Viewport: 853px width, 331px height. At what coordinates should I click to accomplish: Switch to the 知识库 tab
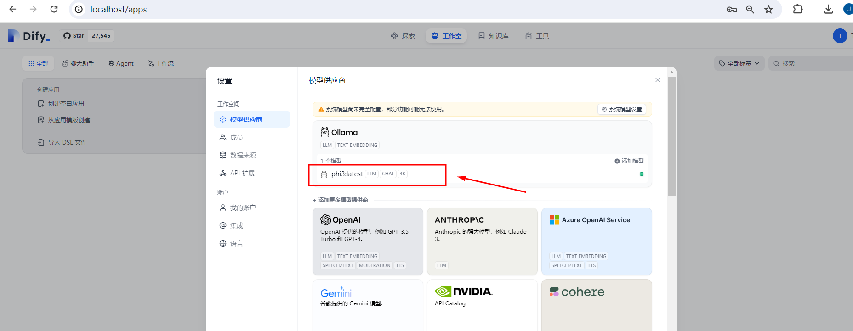click(x=494, y=36)
